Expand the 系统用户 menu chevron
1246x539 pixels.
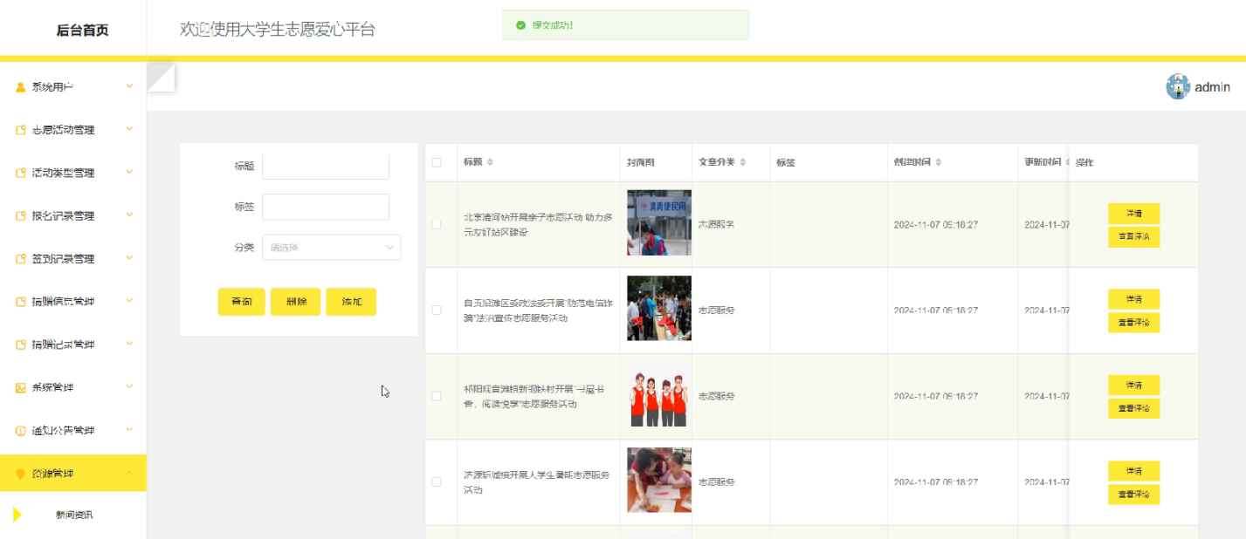tap(129, 86)
